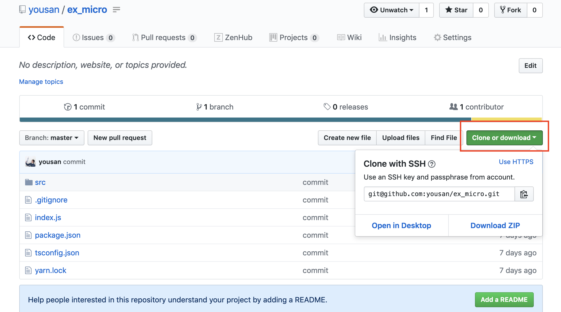Open the ZenHub board icon
Screen dimensions: 561x312
pos(219,37)
